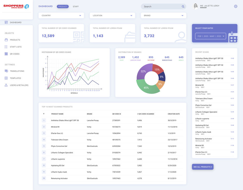Click QR code ID 93728273
The height and width of the screenshot is (190, 243).
[x=116, y=127]
